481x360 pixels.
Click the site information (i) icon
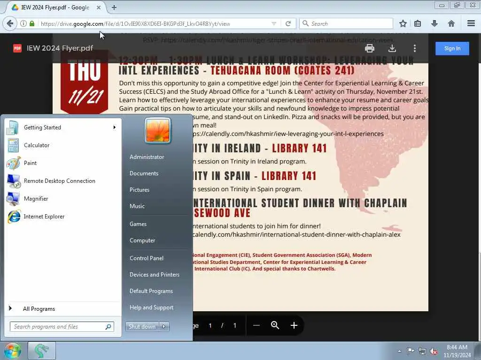pyautogui.click(x=23, y=23)
